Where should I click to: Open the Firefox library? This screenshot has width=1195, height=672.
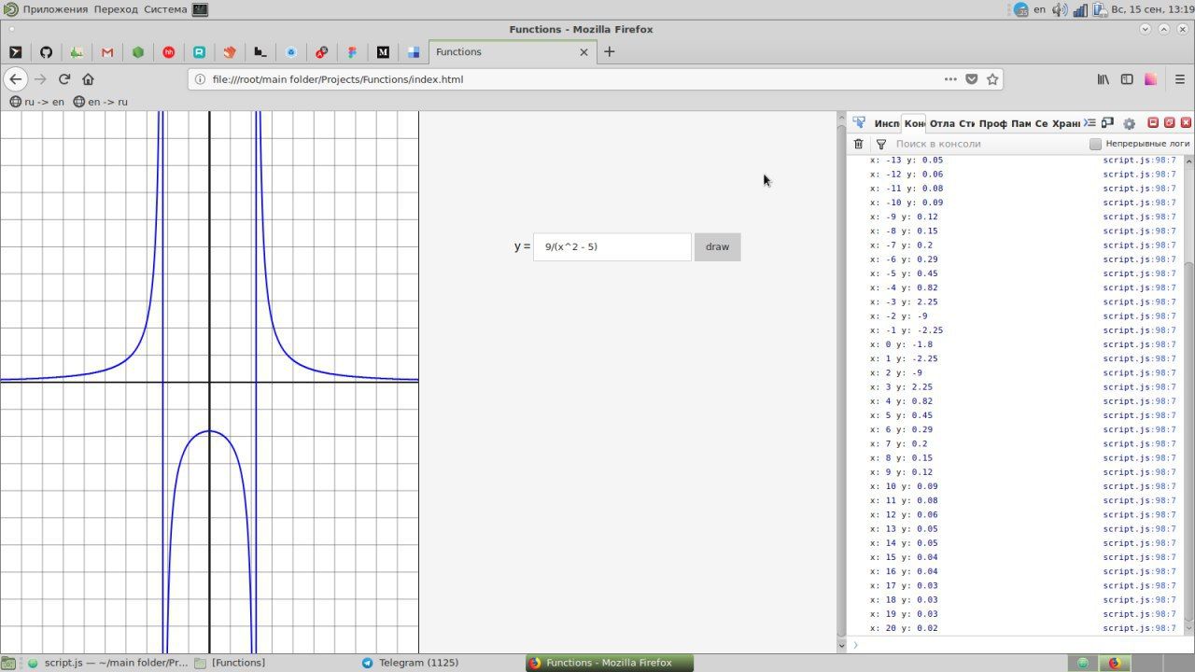[1104, 79]
